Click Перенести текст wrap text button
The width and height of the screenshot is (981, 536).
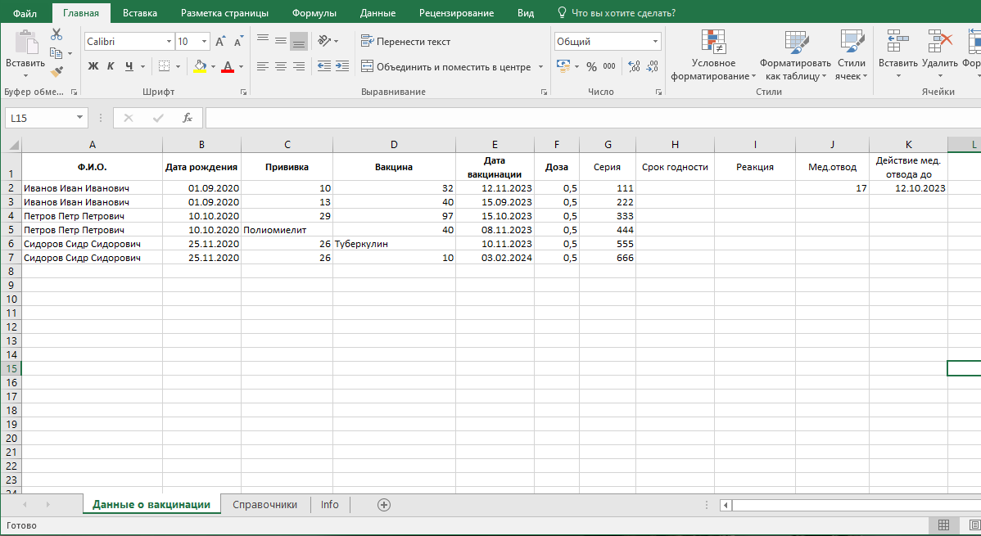(x=405, y=42)
